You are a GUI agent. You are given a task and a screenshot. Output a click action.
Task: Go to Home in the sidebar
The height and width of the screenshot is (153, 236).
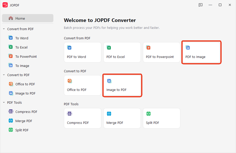point(28,18)
